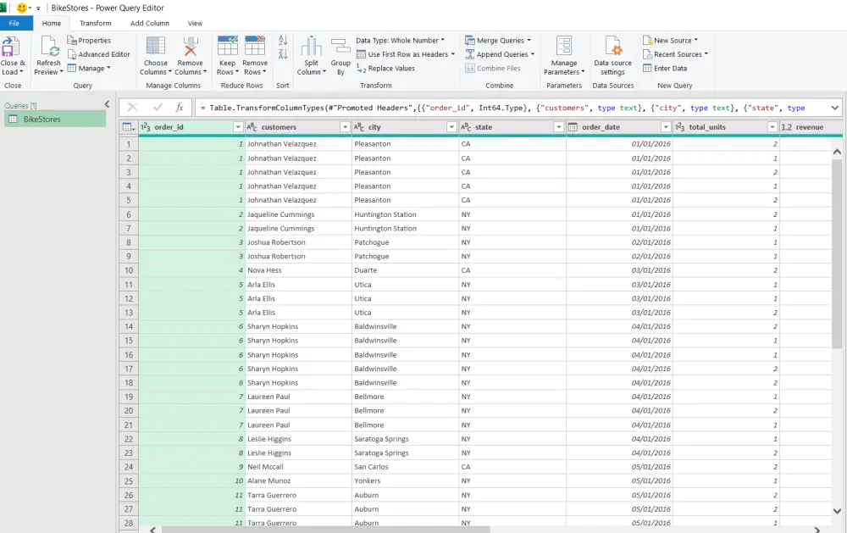Click the horizontal scrollbar right arrow
847x533 pixels.
point(817,530)
